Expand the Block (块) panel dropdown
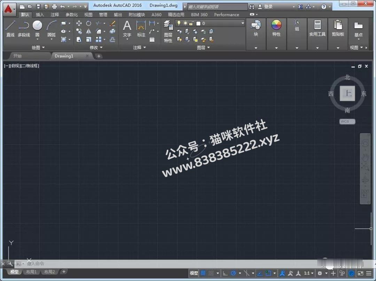 [256, 48]
